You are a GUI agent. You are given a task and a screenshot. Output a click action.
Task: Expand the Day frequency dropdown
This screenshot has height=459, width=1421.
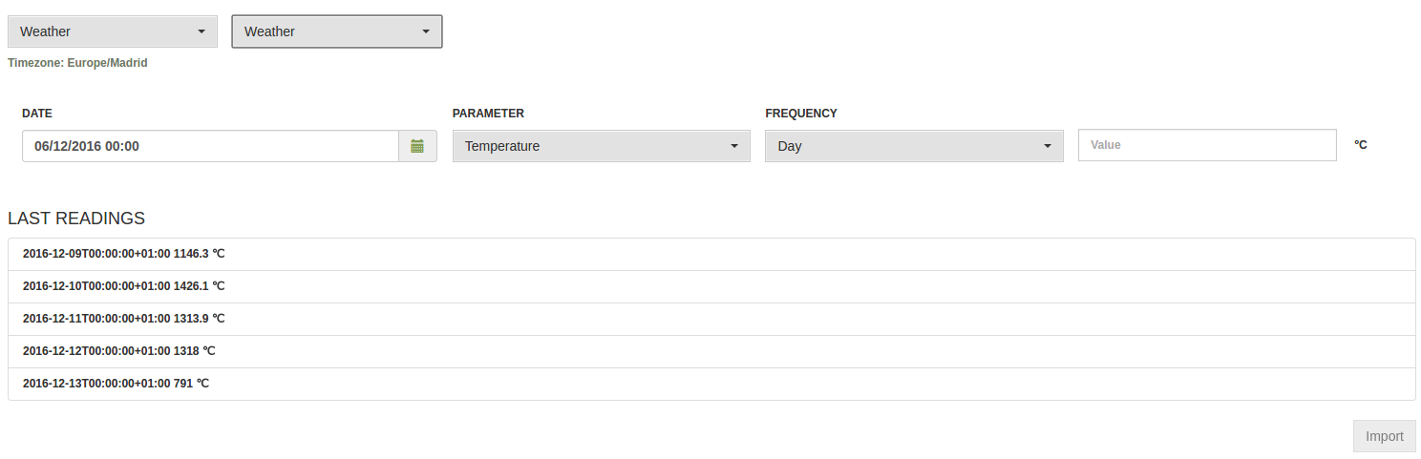point(913,146)
